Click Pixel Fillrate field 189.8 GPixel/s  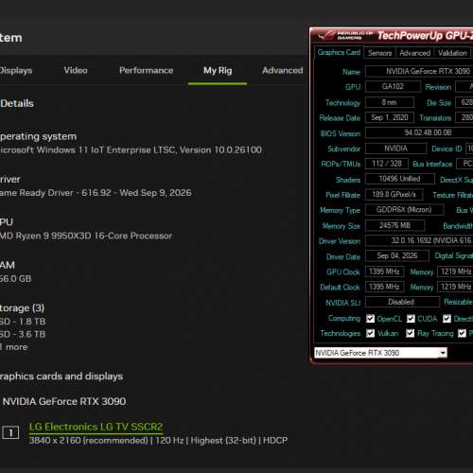(394, 194)
